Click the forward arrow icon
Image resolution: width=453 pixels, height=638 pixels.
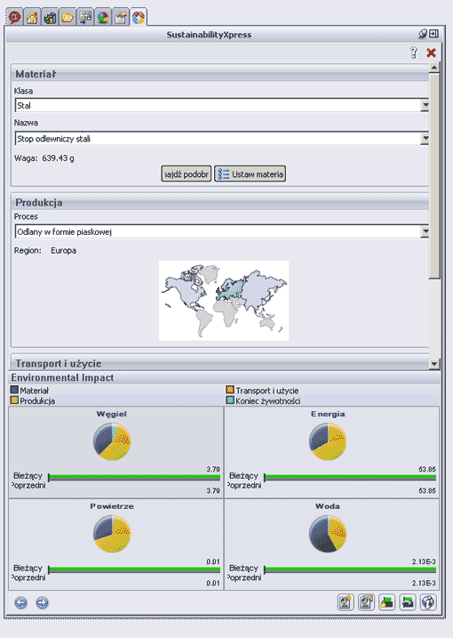point(42,602)
